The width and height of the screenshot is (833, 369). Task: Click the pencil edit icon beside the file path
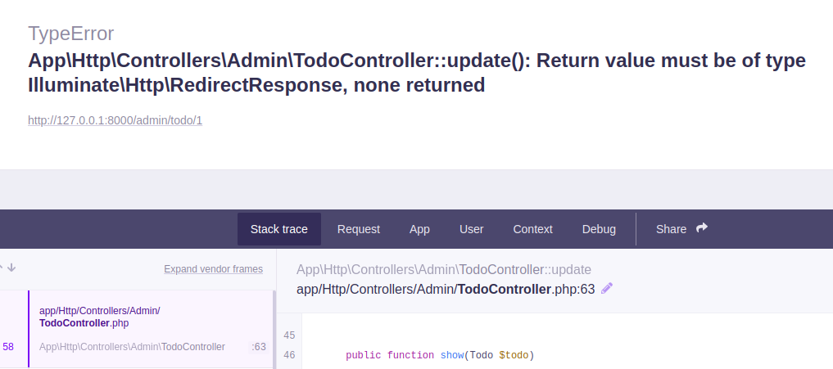(607, 288)
